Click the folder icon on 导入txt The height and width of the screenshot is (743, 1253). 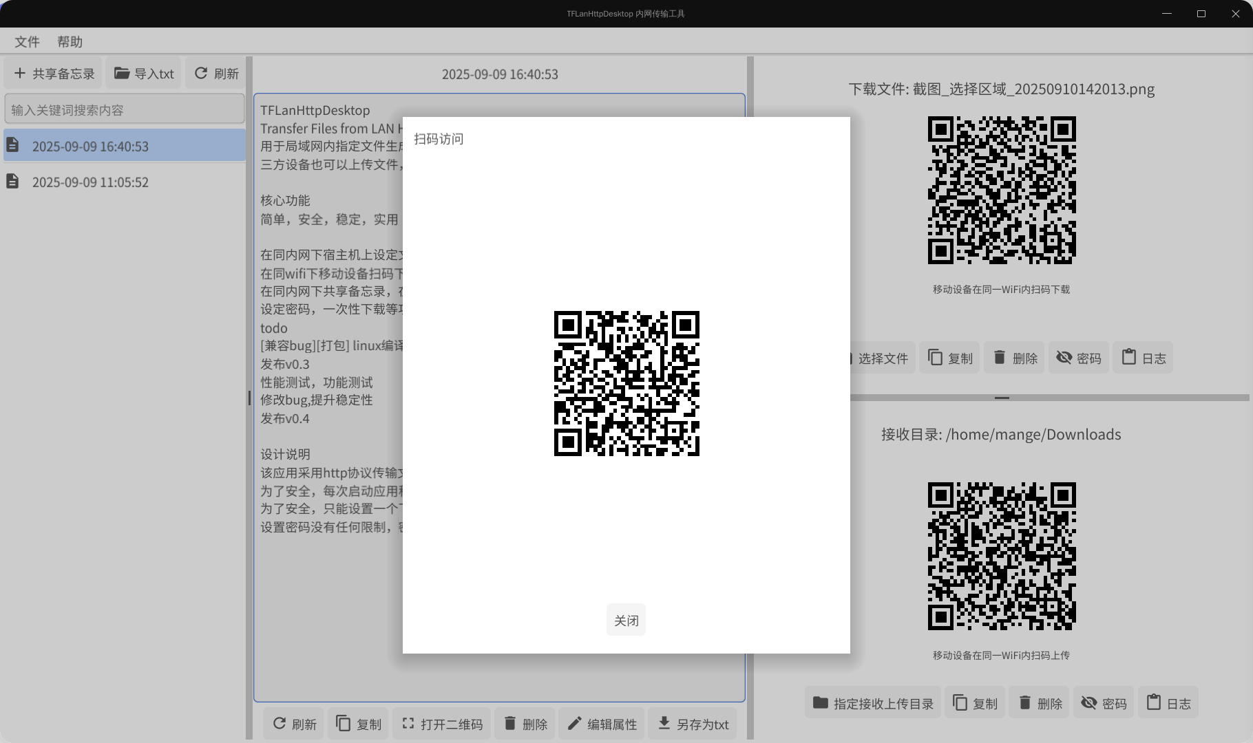pos(122,73)
